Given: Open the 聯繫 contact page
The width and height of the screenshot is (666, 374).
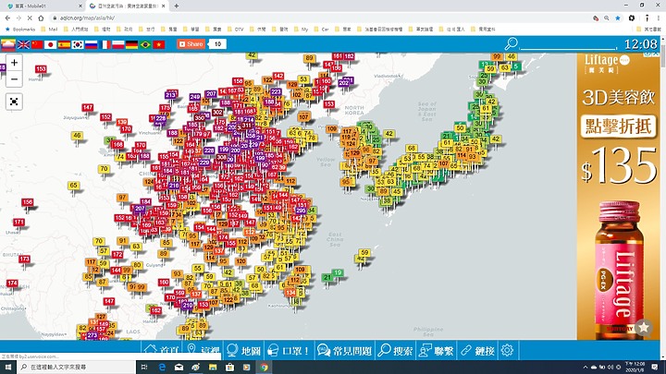Looking at the screenshot, I should tap(437, 350).
